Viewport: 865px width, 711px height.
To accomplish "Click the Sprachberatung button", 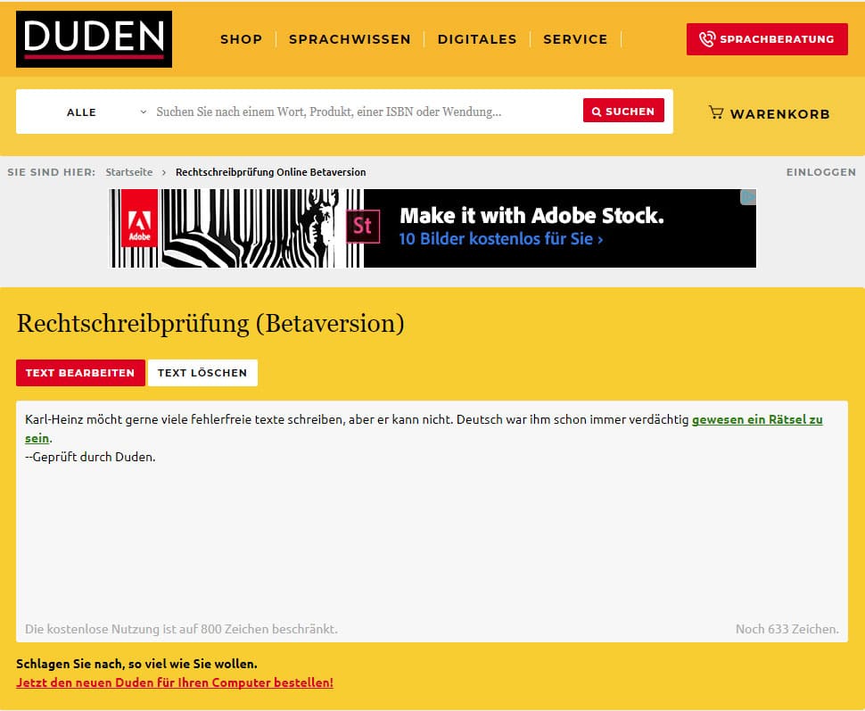I will [x=767, y=39].
